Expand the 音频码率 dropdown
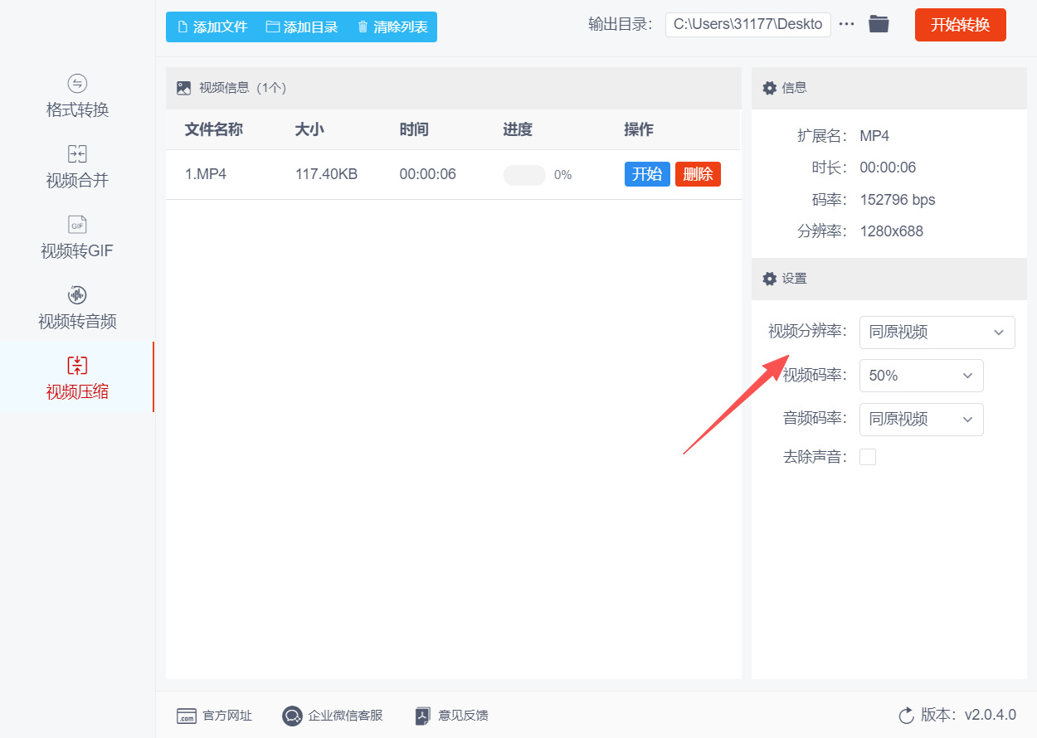 [x=921, y=420]
